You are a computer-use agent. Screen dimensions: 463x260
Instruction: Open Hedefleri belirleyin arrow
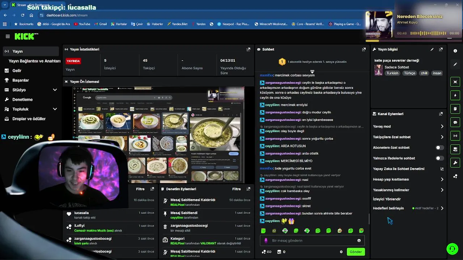(442, 208)
